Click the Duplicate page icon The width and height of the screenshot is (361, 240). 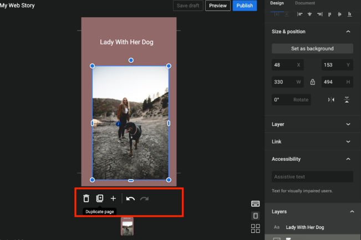click(x=100, y=198)
